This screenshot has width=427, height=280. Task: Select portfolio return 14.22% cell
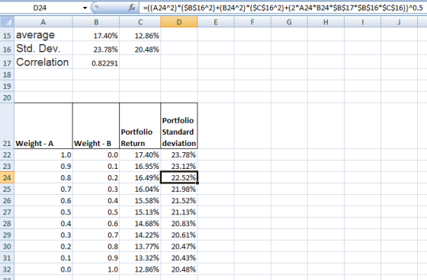coord(140,234)
